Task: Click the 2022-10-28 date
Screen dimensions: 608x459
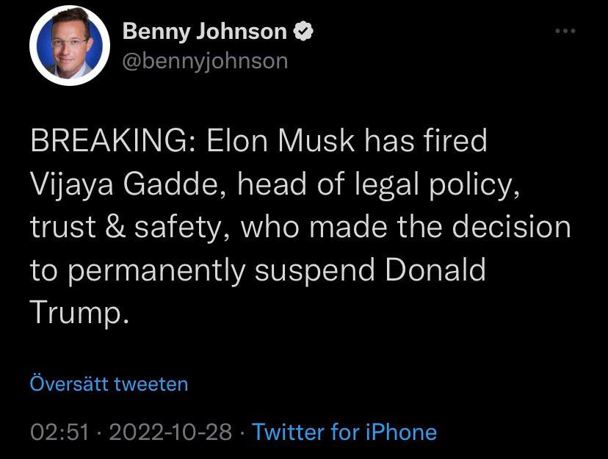Action: pyautogui.click(x=171, y=432)
